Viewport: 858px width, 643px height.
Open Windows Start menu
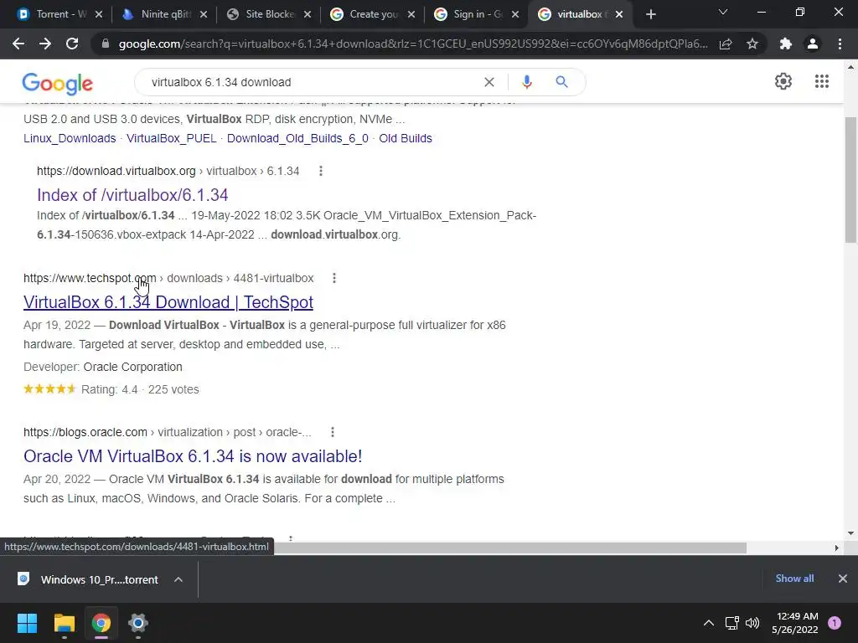[27, 623]
